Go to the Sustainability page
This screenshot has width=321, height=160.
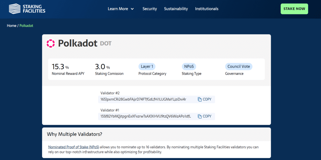point(176,9)
